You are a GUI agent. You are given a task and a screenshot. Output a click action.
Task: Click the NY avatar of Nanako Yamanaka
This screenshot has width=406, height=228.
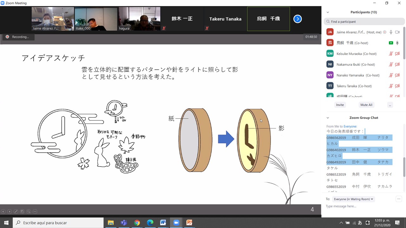[330, 75]
